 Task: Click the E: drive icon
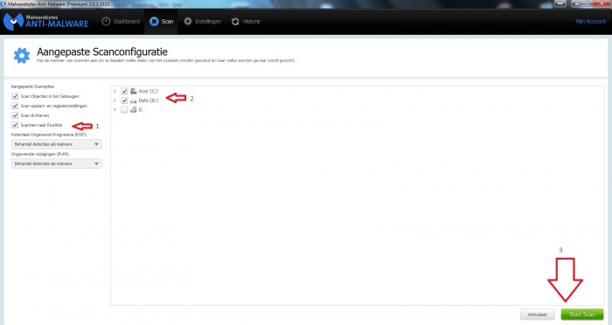point(134,109)
